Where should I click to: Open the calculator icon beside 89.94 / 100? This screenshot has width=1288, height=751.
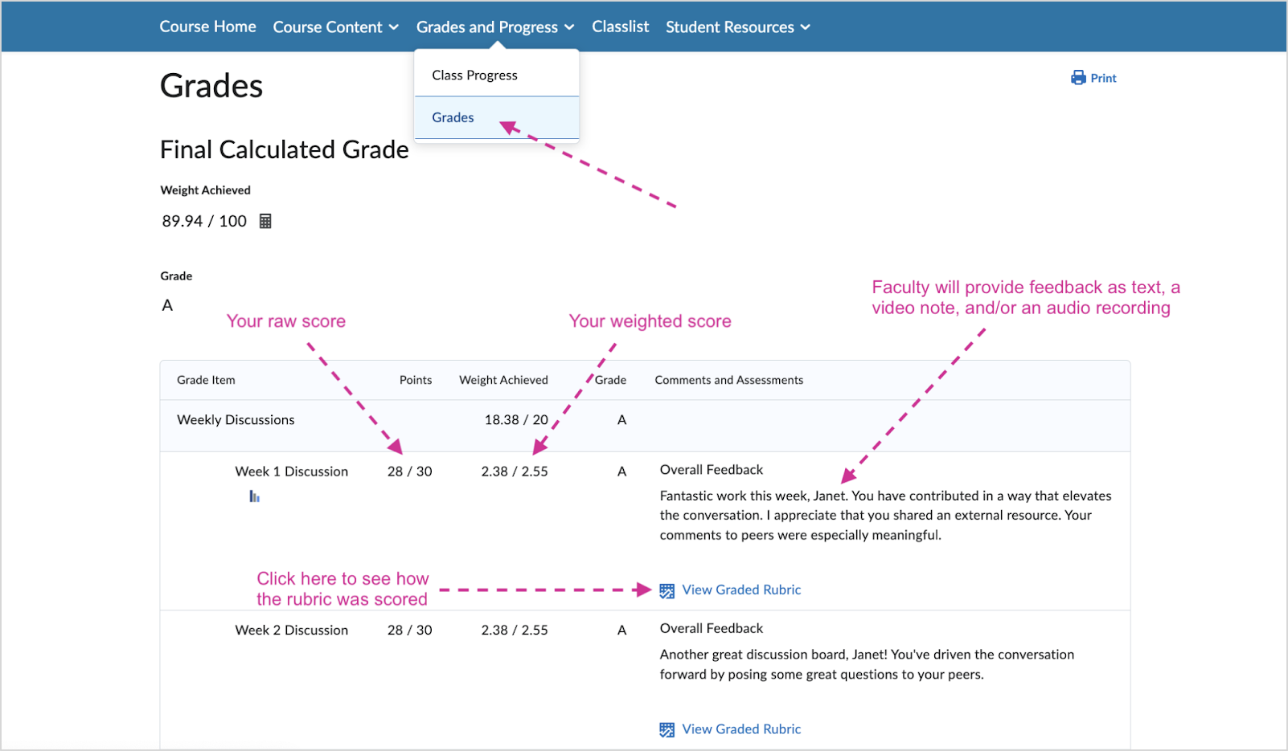pyautogui.click(x=265, y=221)
